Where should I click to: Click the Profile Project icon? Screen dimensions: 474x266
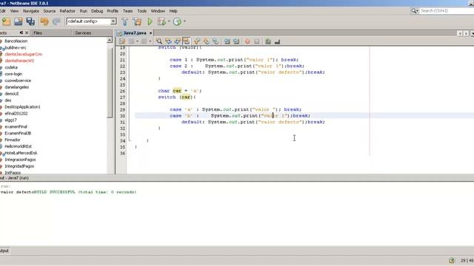point(177,21)
